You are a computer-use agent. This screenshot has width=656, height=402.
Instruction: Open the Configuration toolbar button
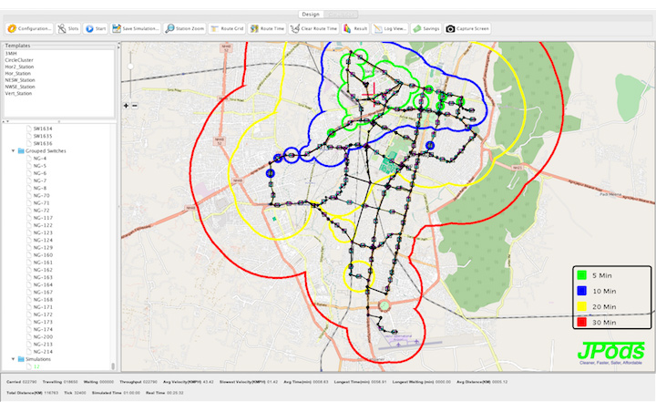(x=30, y=28)
